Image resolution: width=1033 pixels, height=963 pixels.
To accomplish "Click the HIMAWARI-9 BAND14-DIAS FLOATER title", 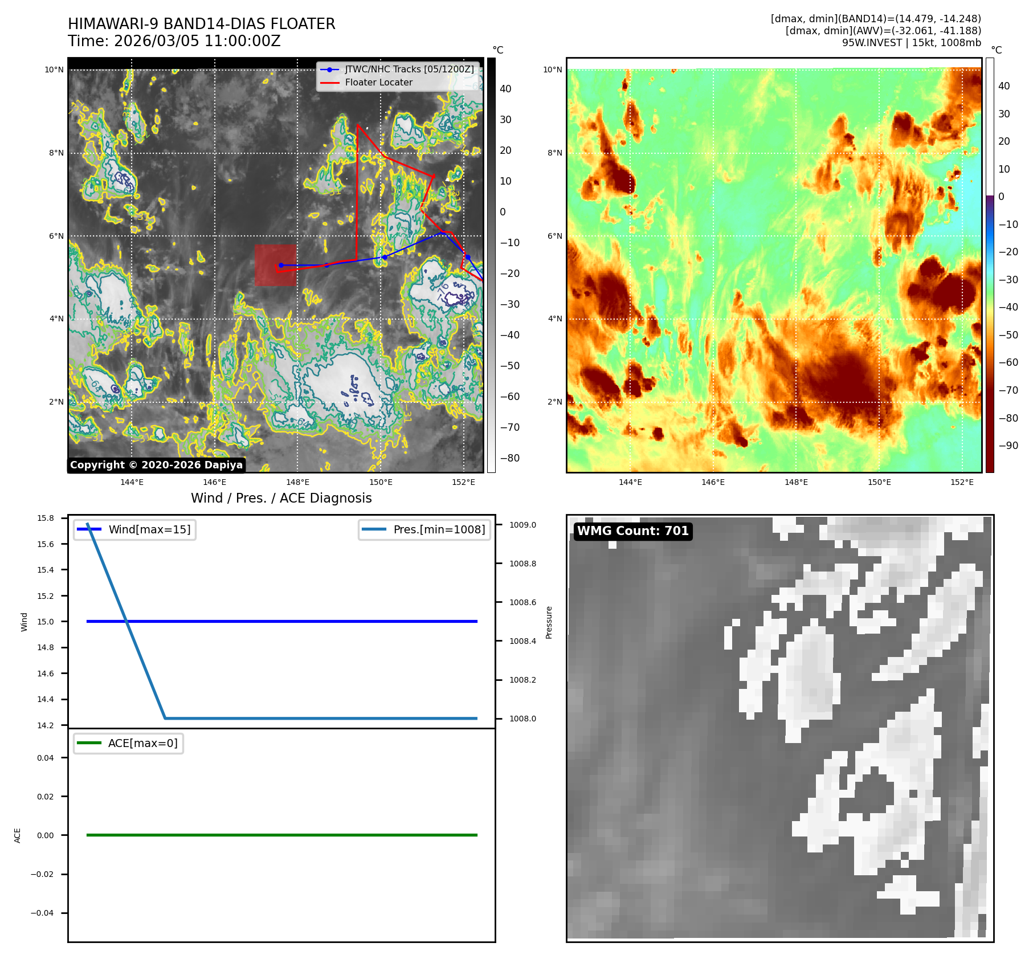I will tap(201, 24).
